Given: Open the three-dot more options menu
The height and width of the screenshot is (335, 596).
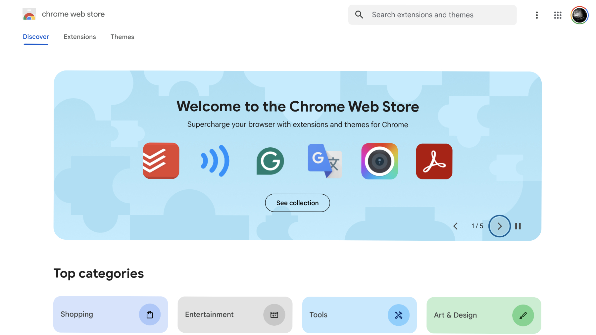Looking at the screenshot, I should pyautogui.click(x=537, y=15).
